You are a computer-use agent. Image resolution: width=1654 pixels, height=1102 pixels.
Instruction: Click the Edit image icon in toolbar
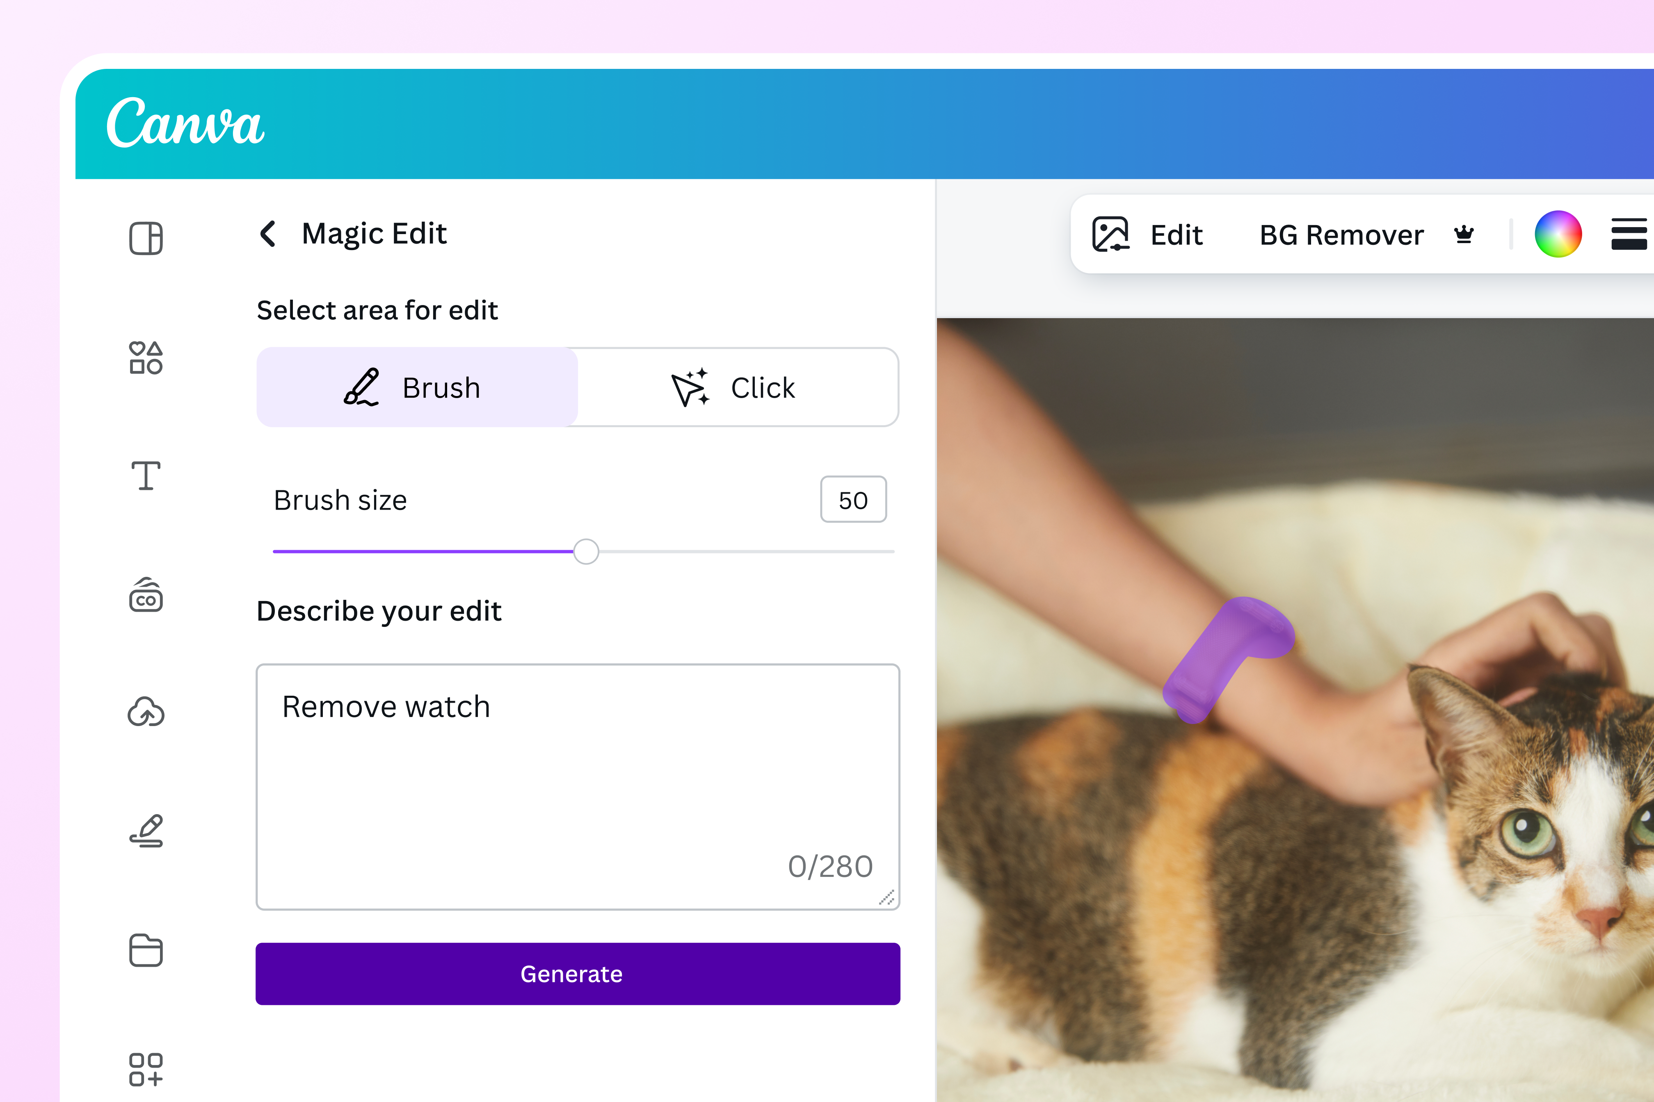coord(1110,234)
